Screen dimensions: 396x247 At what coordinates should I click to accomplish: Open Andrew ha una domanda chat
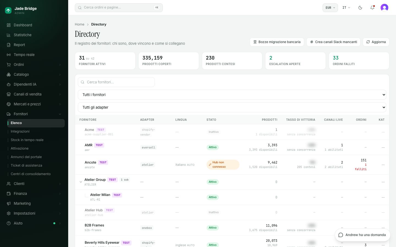362,235
